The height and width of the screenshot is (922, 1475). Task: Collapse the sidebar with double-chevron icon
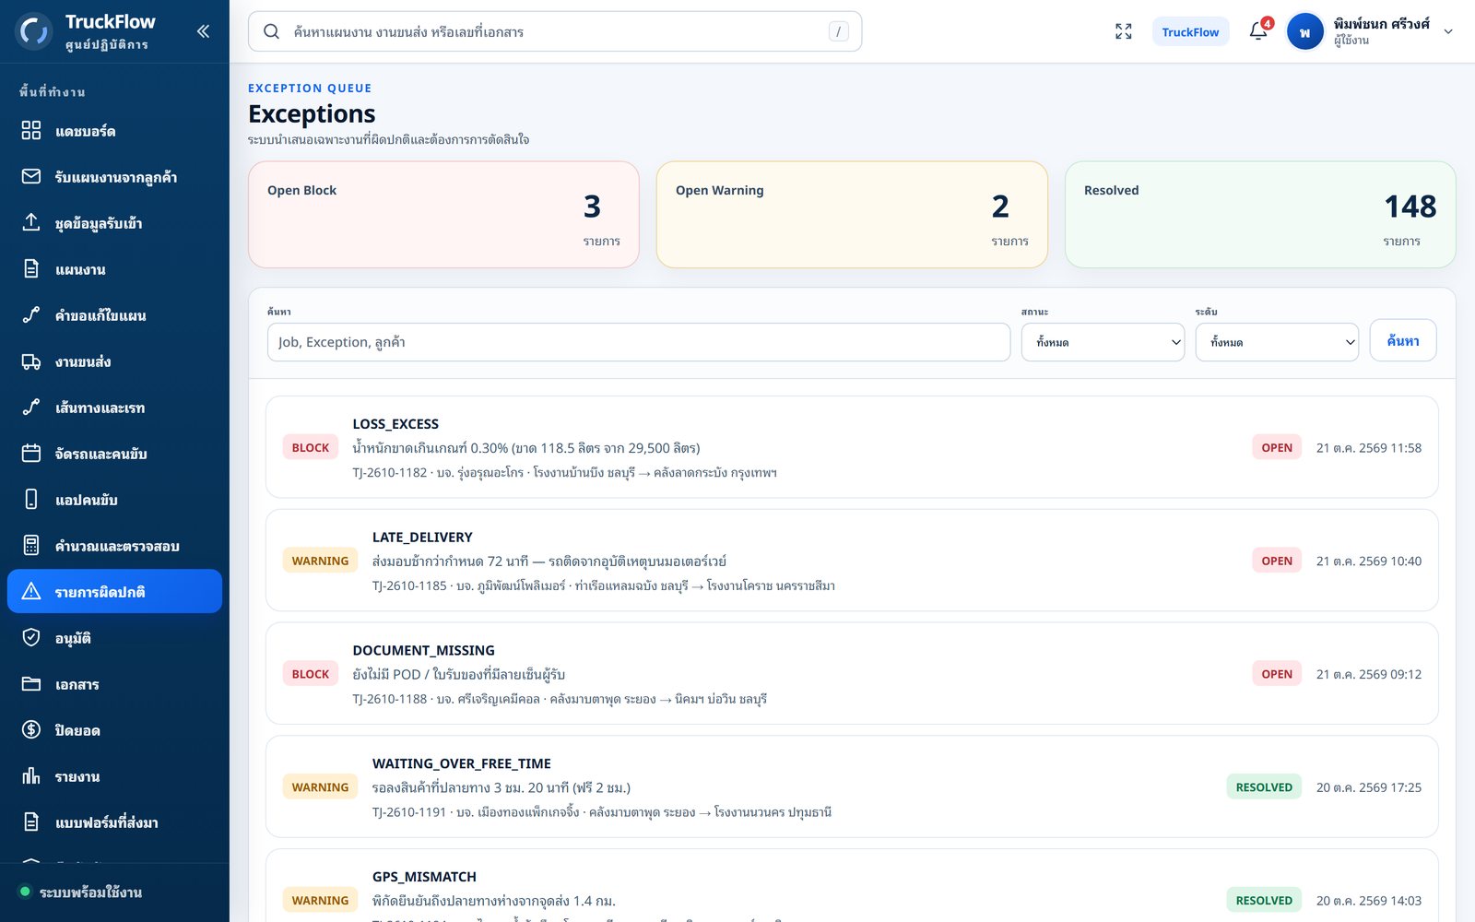[x=203, y=31]
